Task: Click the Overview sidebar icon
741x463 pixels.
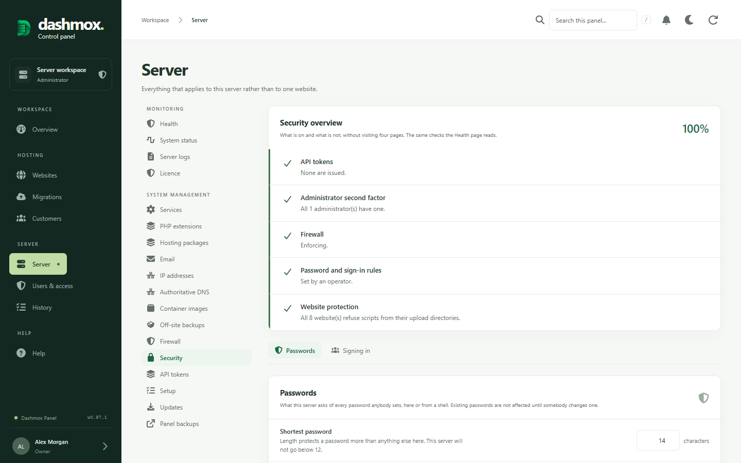Action: pos(21,129)
